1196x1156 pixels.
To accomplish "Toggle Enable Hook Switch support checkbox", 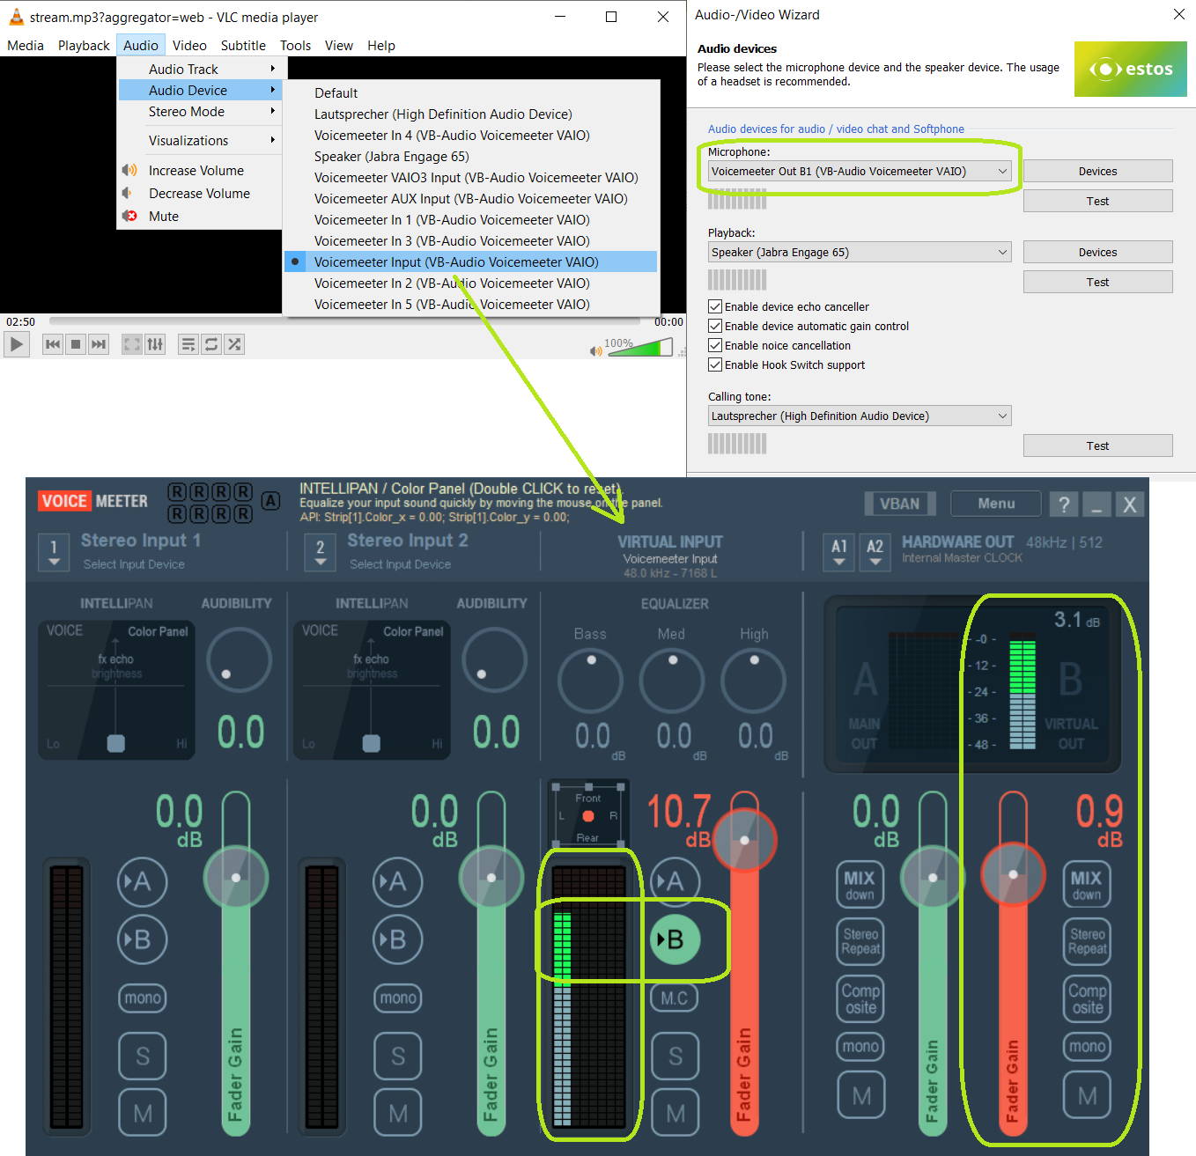I will coord(715,364).
